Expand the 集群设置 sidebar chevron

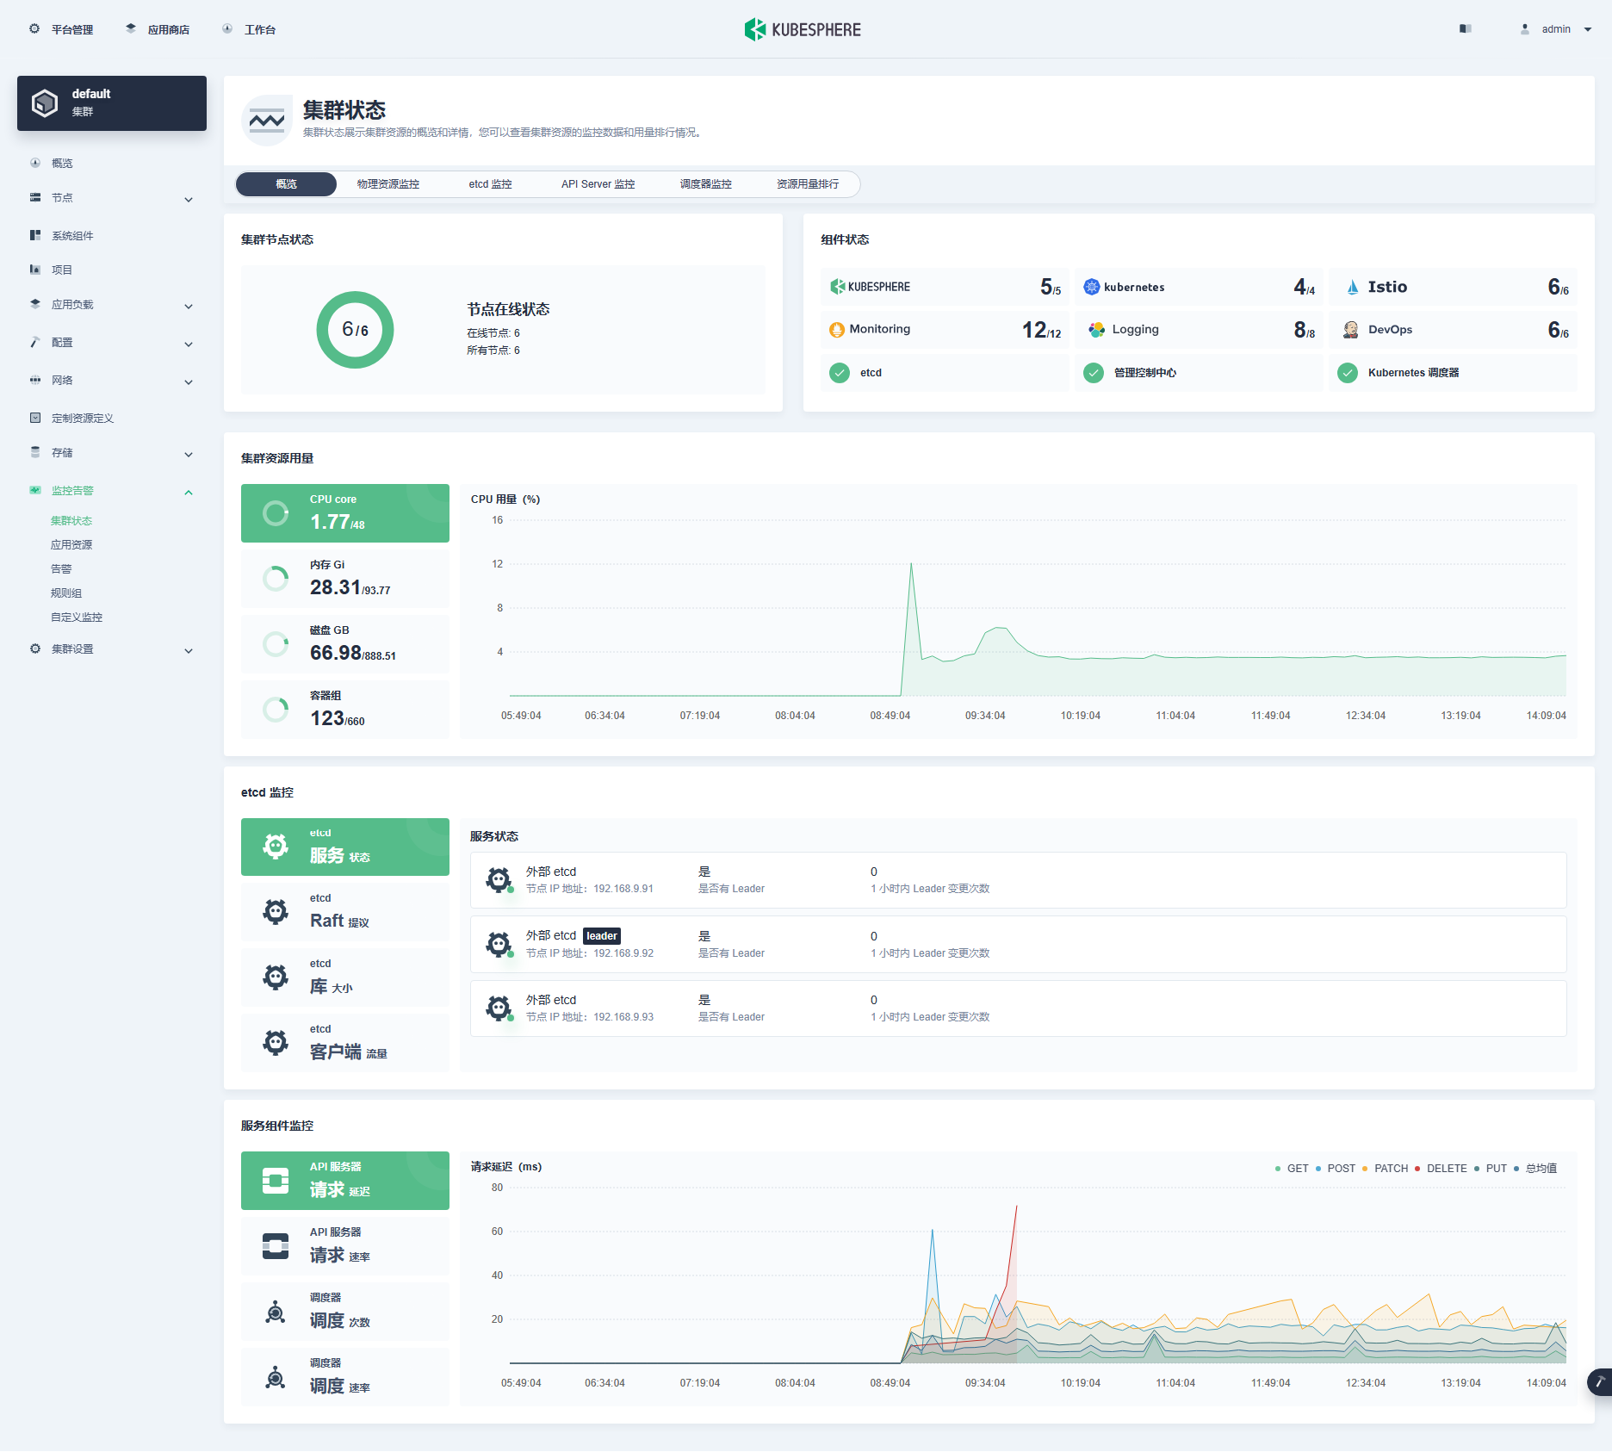point(189,650)
